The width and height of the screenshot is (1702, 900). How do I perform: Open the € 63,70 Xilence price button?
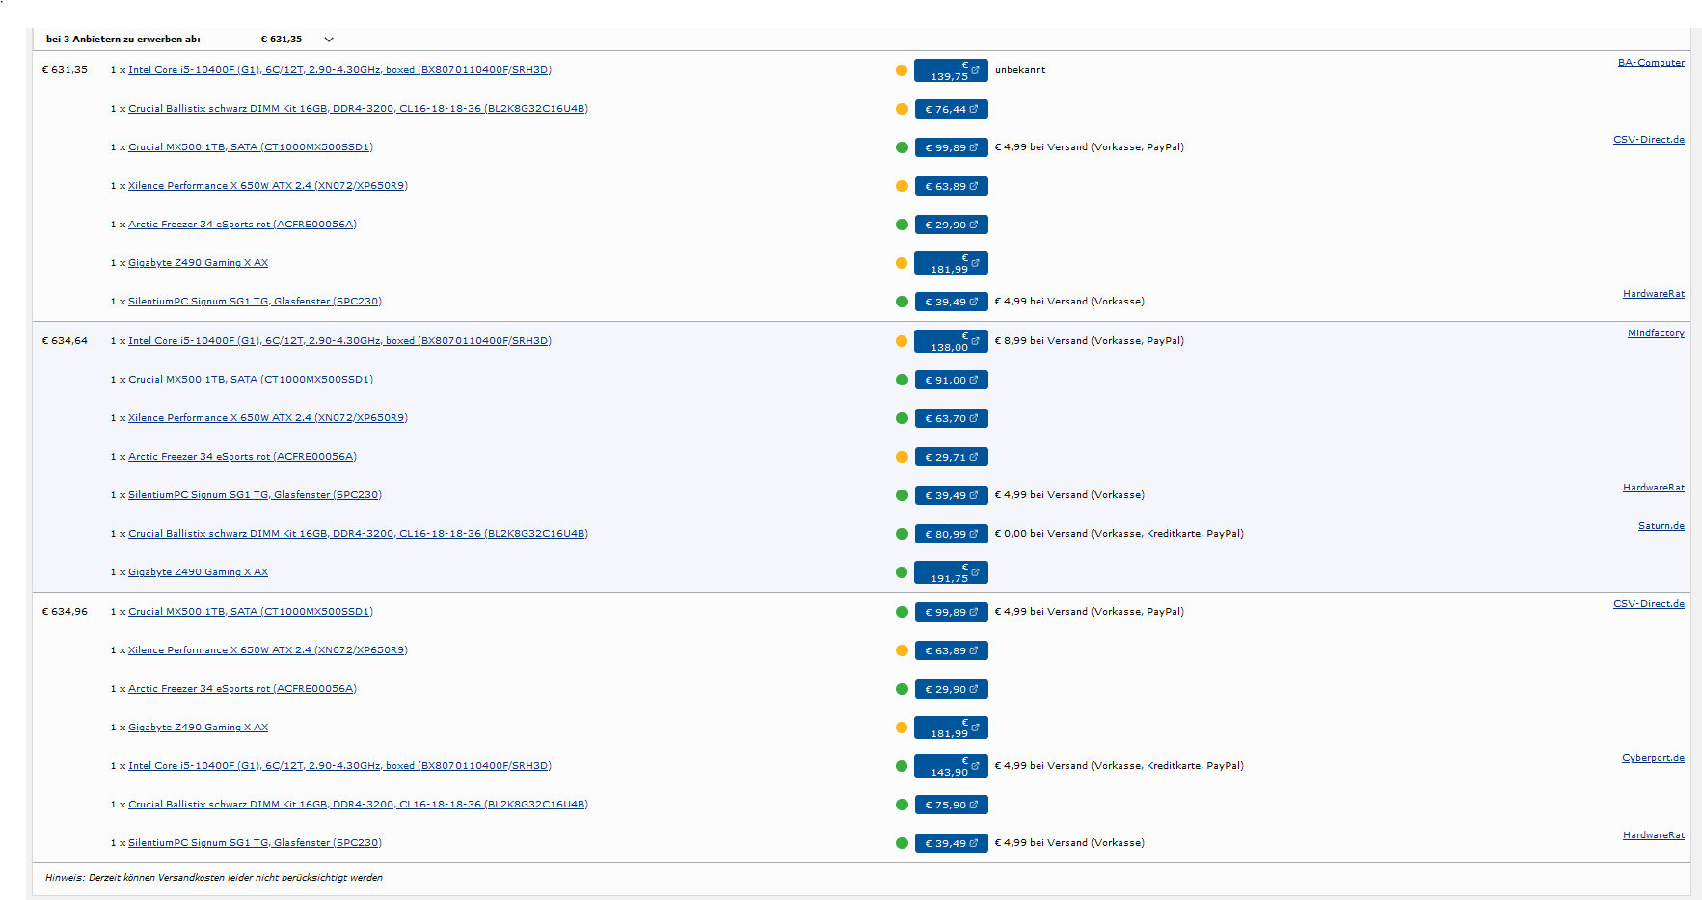[x=951, y=418]
